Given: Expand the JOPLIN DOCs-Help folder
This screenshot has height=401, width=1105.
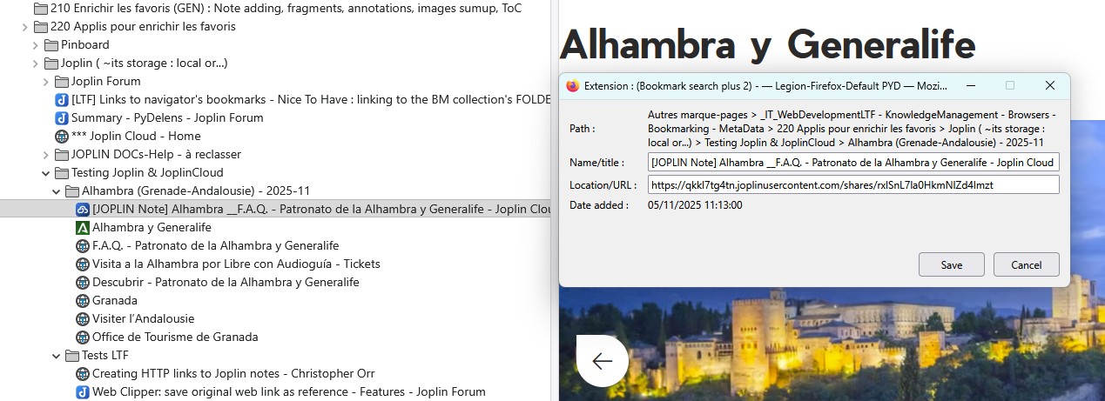Looking at the screenshot, I should coord(46,154).
